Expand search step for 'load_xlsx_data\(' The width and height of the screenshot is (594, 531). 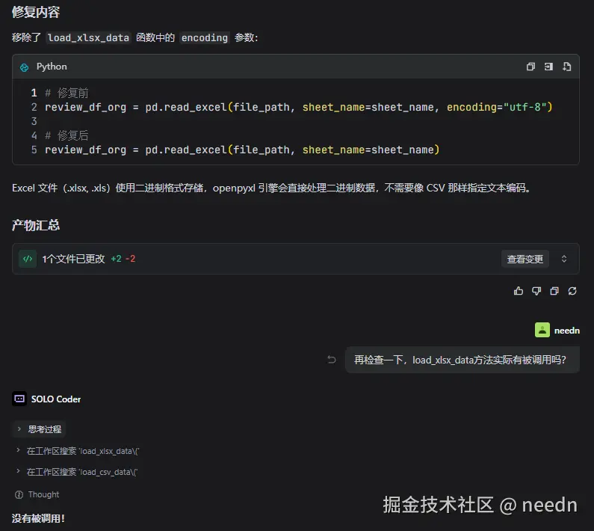78,451
